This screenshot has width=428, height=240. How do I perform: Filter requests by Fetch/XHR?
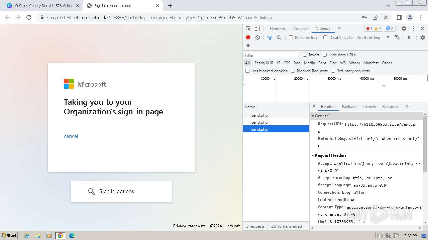coord(264,63)
